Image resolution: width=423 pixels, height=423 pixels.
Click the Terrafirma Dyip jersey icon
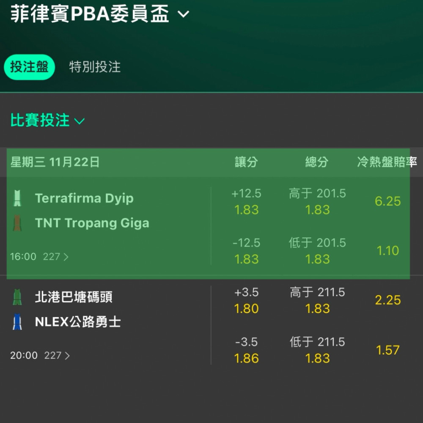[x=17, y=198]
